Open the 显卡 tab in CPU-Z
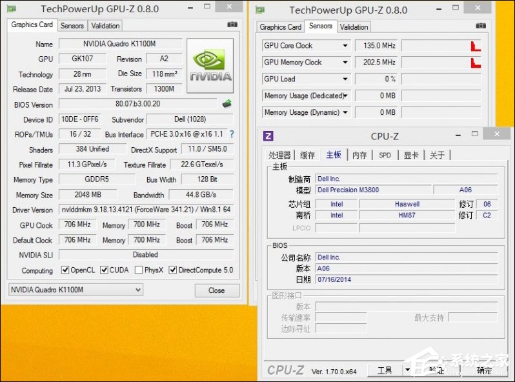This screenshot has width=515, height=382. [x=411, y=155]
